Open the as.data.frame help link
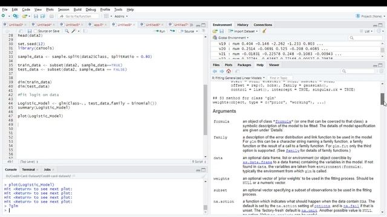 [x=257, y=162]
